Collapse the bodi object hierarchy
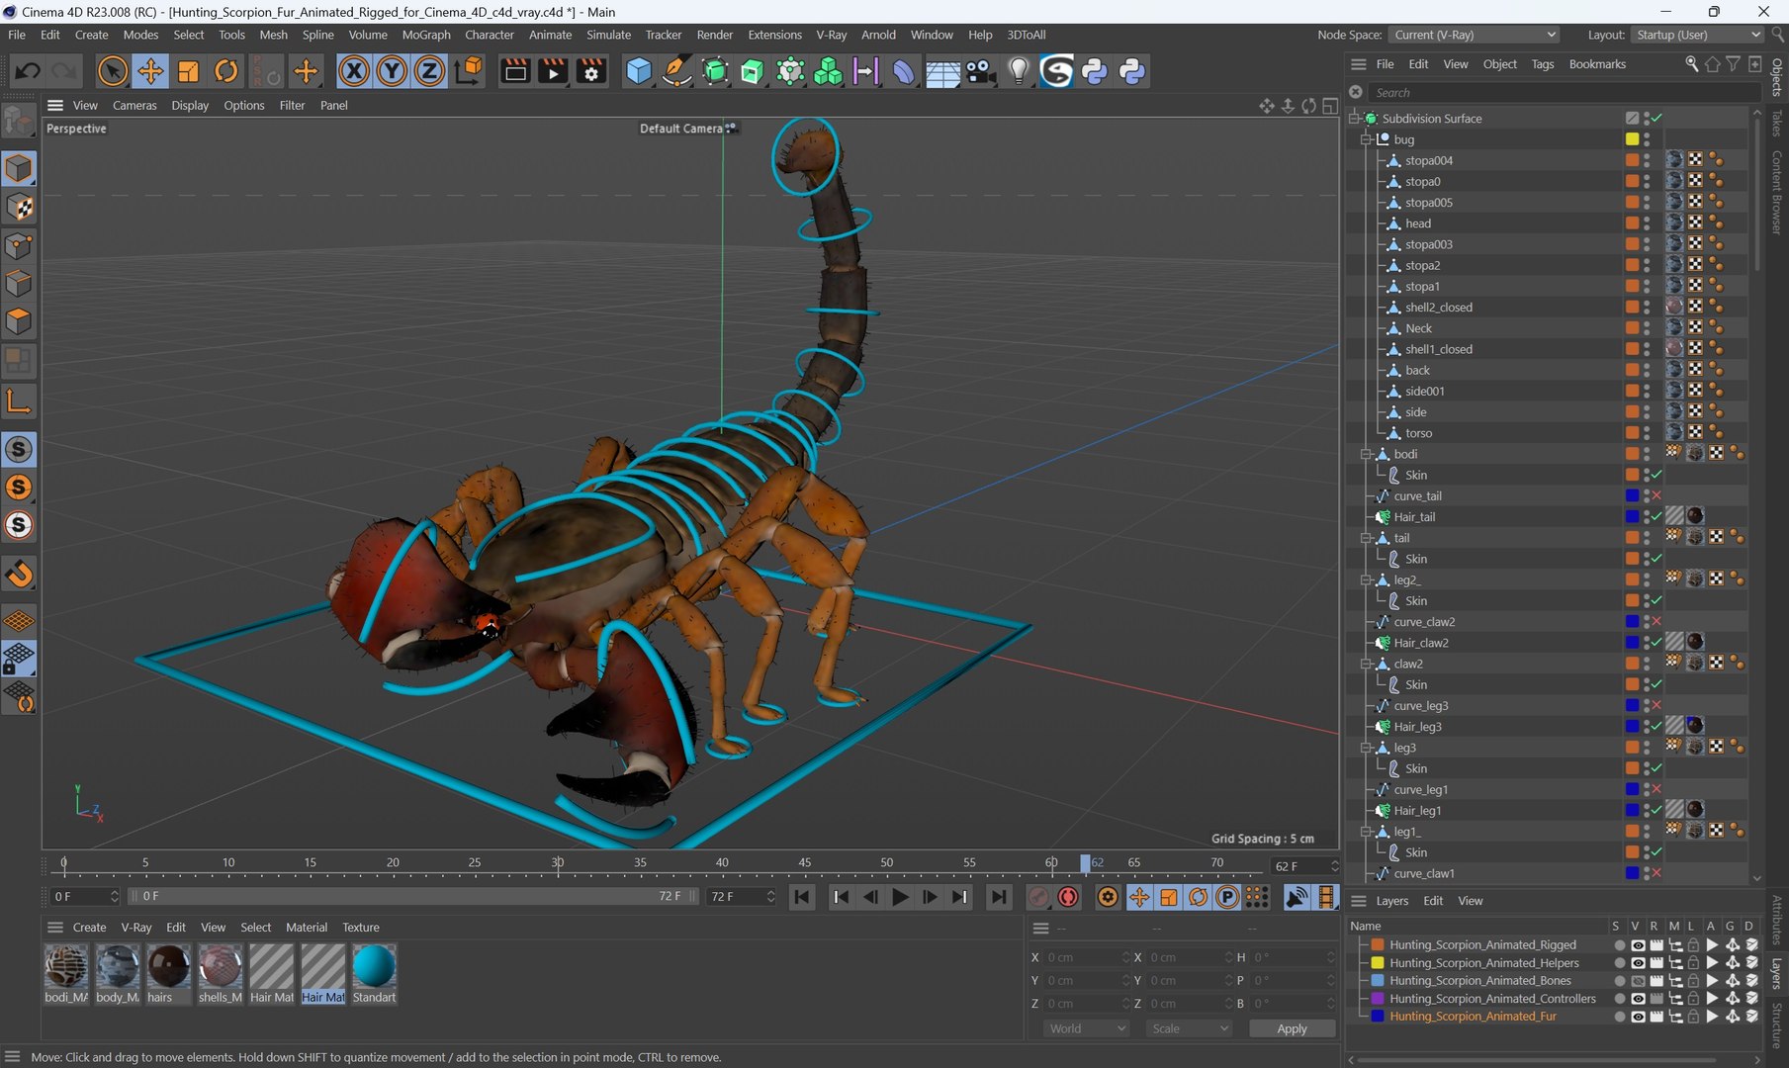The image size is (1789, 1068). [x=1366, y=455]
